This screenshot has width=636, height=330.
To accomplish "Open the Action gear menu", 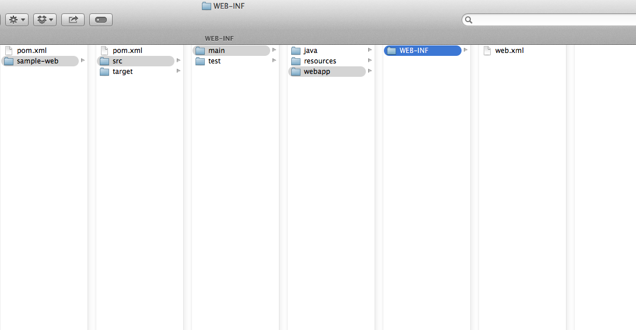I will coord(17,20).
